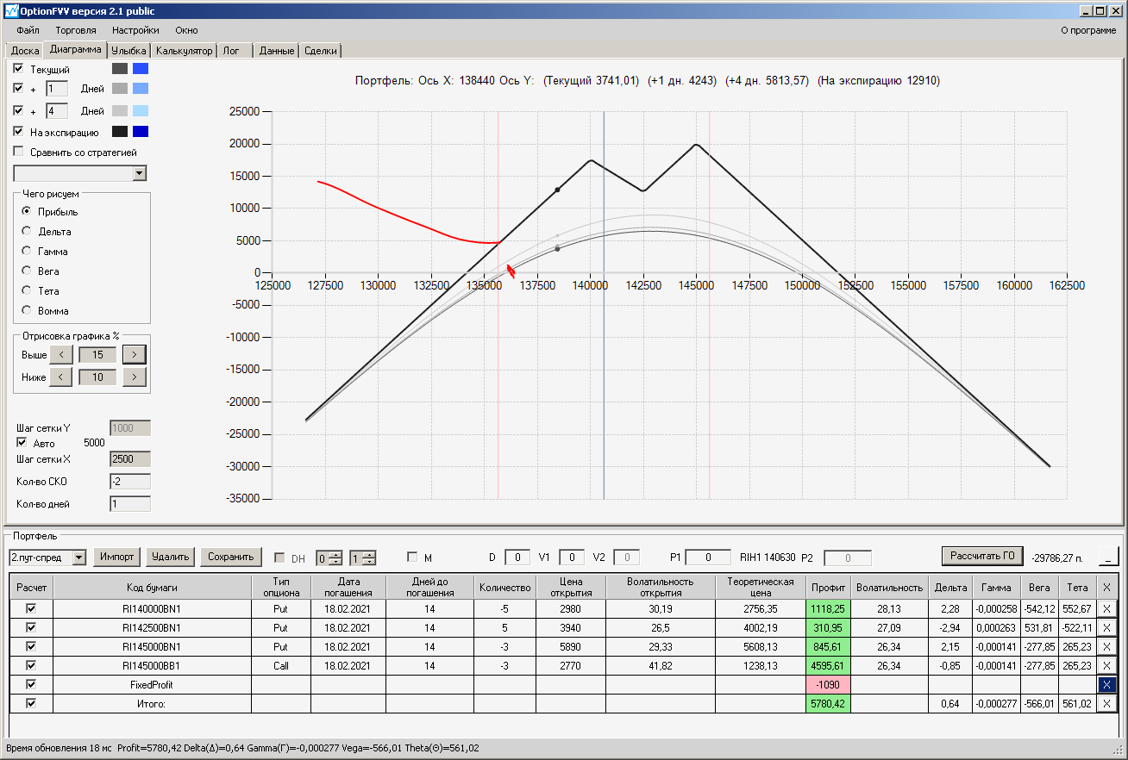The width and height of the screenshot is (1128, 760).
Task: Open the strategy comparison dropdown
Action: (140, 173)
